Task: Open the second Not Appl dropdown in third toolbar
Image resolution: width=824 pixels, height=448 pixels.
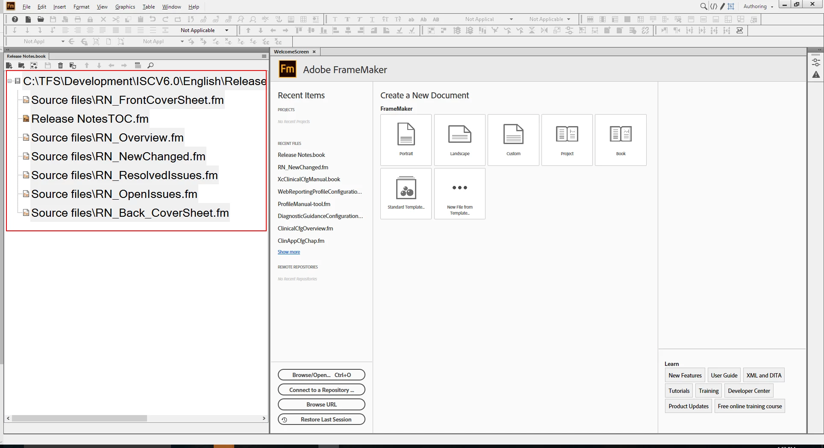Action: coord(182,41)
